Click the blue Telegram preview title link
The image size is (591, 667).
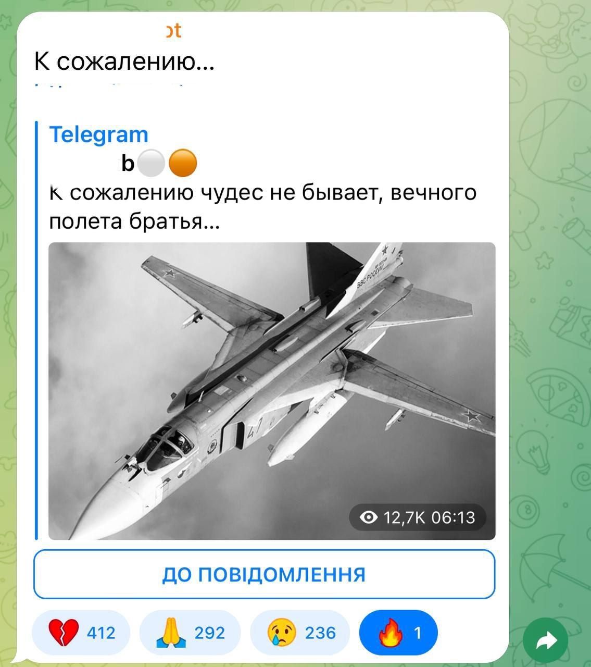99,134
